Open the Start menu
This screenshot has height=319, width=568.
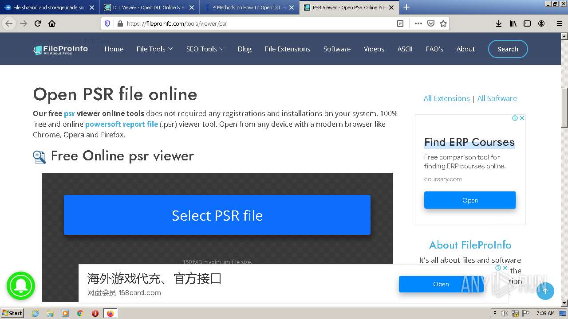pos(12,313)
